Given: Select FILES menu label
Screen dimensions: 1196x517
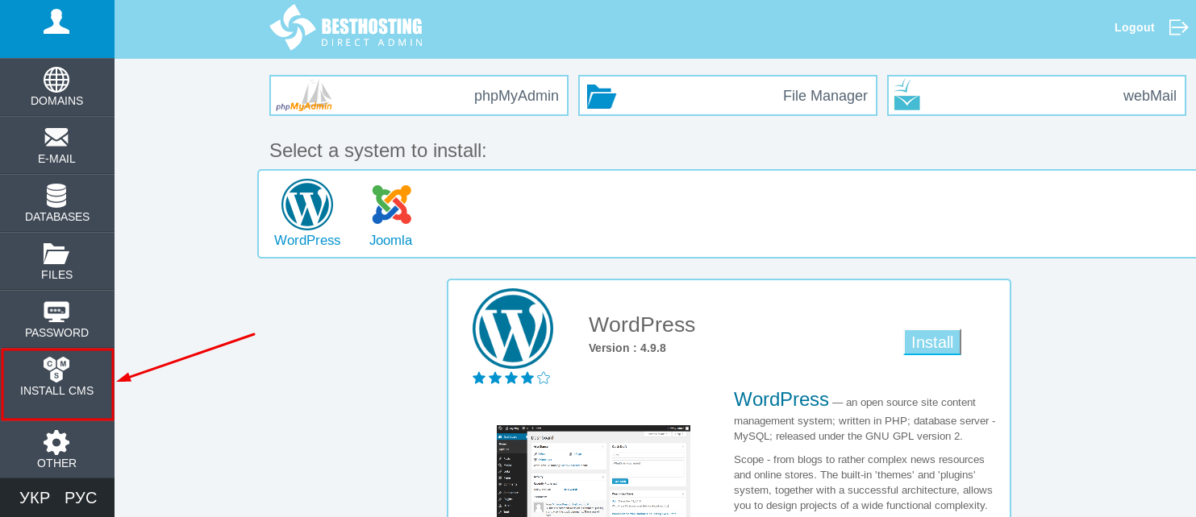Looking at the screenshot, I should pyautogui.click(x=57, y=275).
